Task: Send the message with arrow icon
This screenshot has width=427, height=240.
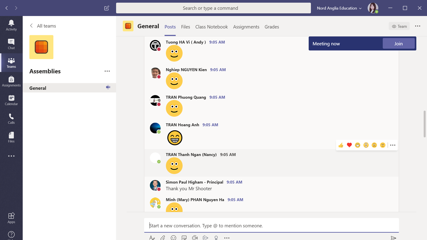Action: pos(393,238)
